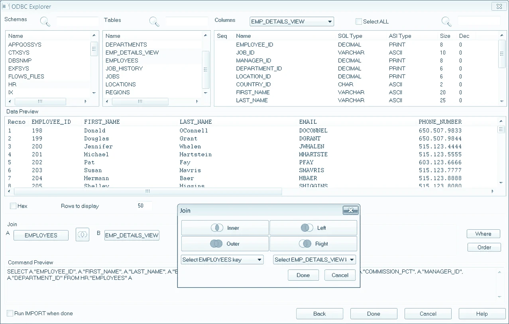
Task: Click Cancel in the Join dialog
Action: point(340,275)
